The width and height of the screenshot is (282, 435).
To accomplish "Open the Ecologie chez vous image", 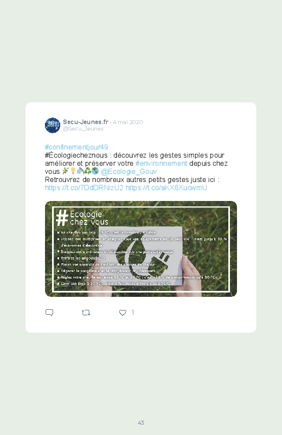I will pos(141,249).
